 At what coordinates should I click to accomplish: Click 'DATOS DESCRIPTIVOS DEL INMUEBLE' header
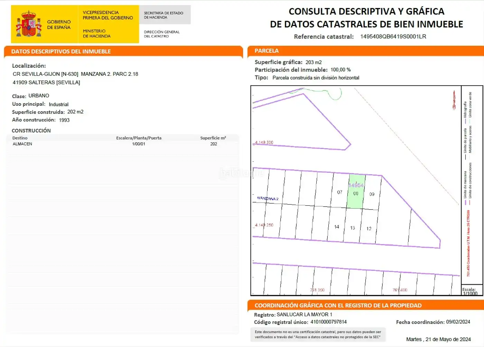click(x=61, y=51)
